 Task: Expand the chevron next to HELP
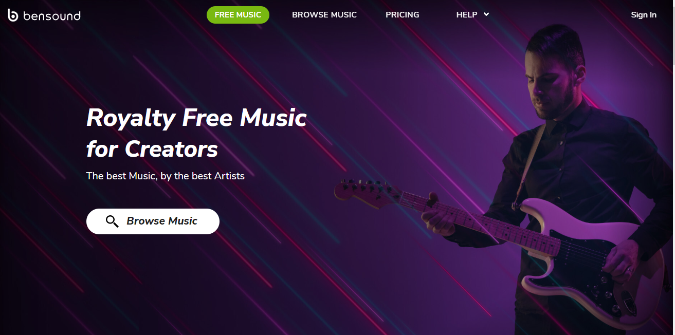pyautogui.click(x=486, y=15)
